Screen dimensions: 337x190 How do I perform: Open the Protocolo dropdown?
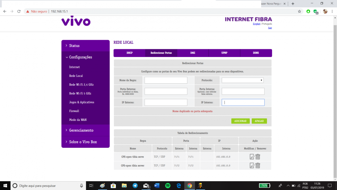point(243,80)
